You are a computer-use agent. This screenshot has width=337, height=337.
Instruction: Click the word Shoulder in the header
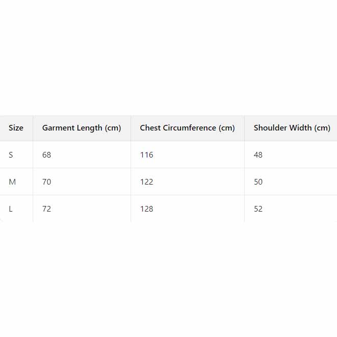point(270,128)
